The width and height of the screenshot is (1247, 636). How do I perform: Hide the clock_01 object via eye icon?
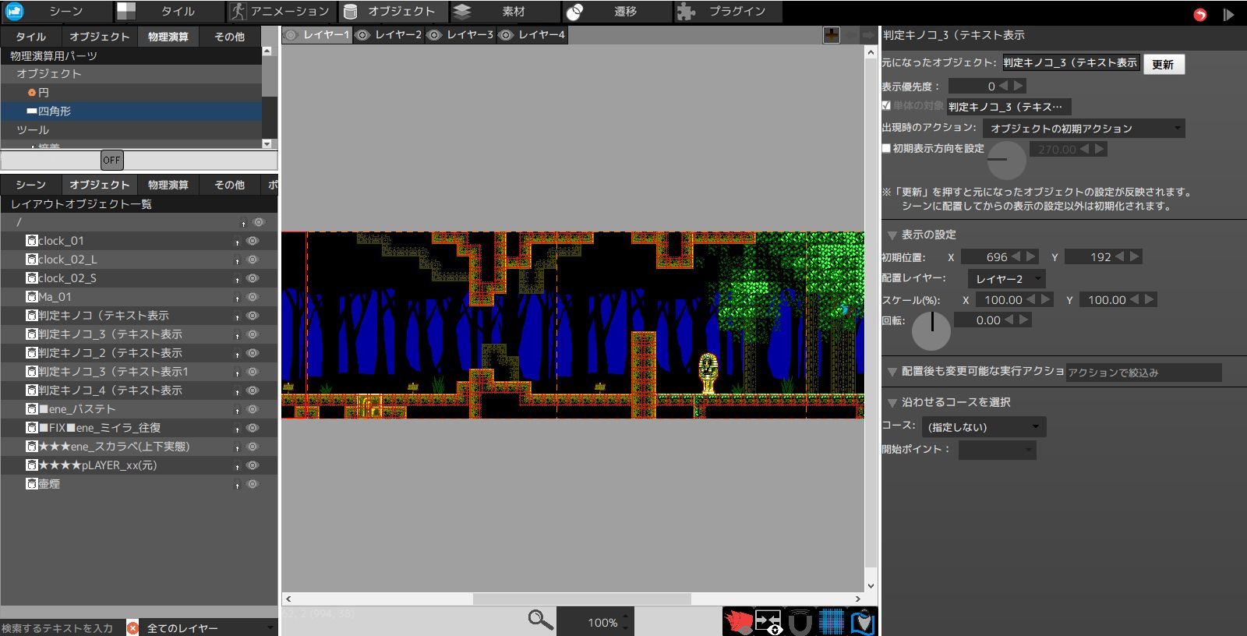click(x=253, y=241)
